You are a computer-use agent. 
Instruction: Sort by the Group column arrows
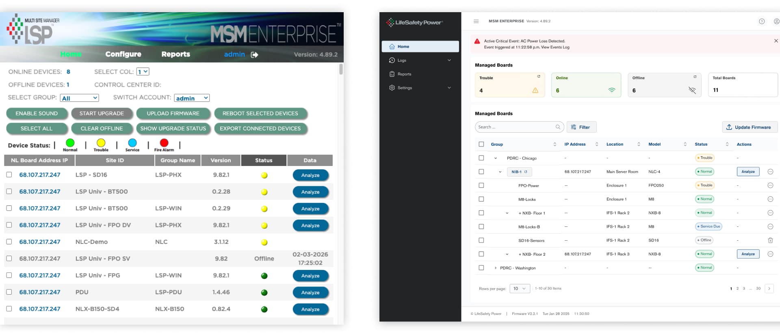pyautogui.click(x=555, y=144)
